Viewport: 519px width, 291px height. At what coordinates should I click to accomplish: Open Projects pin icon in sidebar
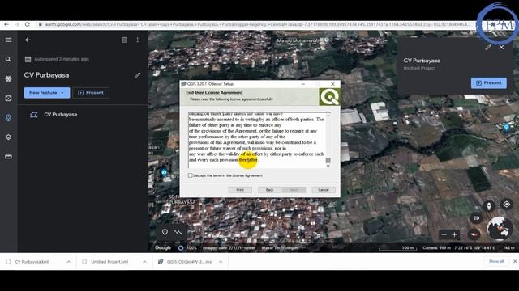click(x=8, y=117)
